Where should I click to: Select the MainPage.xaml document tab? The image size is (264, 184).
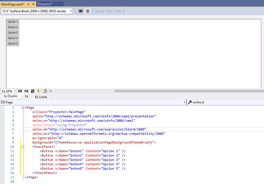pyautogui.click(x=13, y=4)
